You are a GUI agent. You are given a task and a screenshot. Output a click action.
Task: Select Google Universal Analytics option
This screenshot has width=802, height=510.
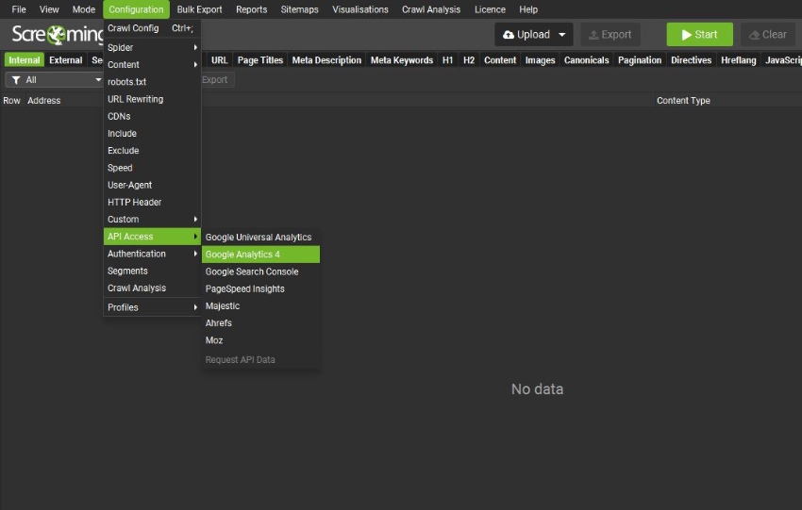[x=260, y=238]
